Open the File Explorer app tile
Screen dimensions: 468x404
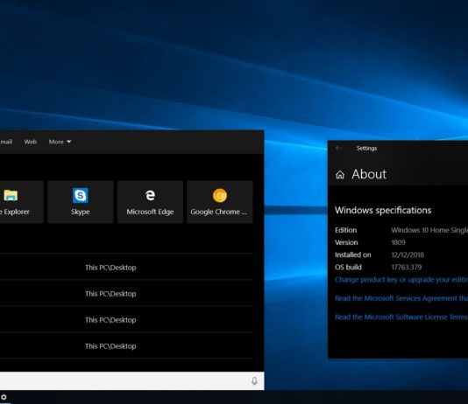click(x=22, y=202)
